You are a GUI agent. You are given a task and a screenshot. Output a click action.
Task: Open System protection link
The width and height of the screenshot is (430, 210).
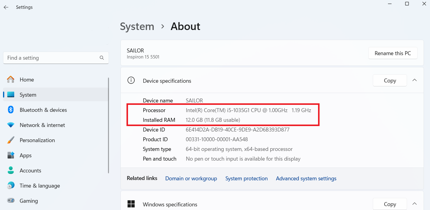coord(246,178)
